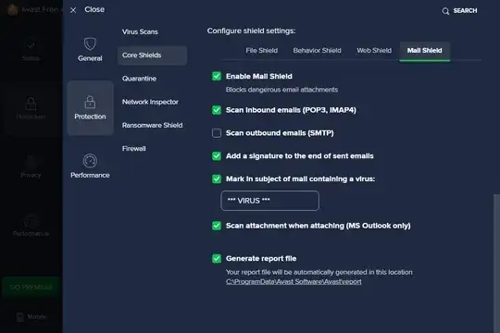500x333 pixels.
Task: Open the Performance gauge icon
Action: [90, 161]
